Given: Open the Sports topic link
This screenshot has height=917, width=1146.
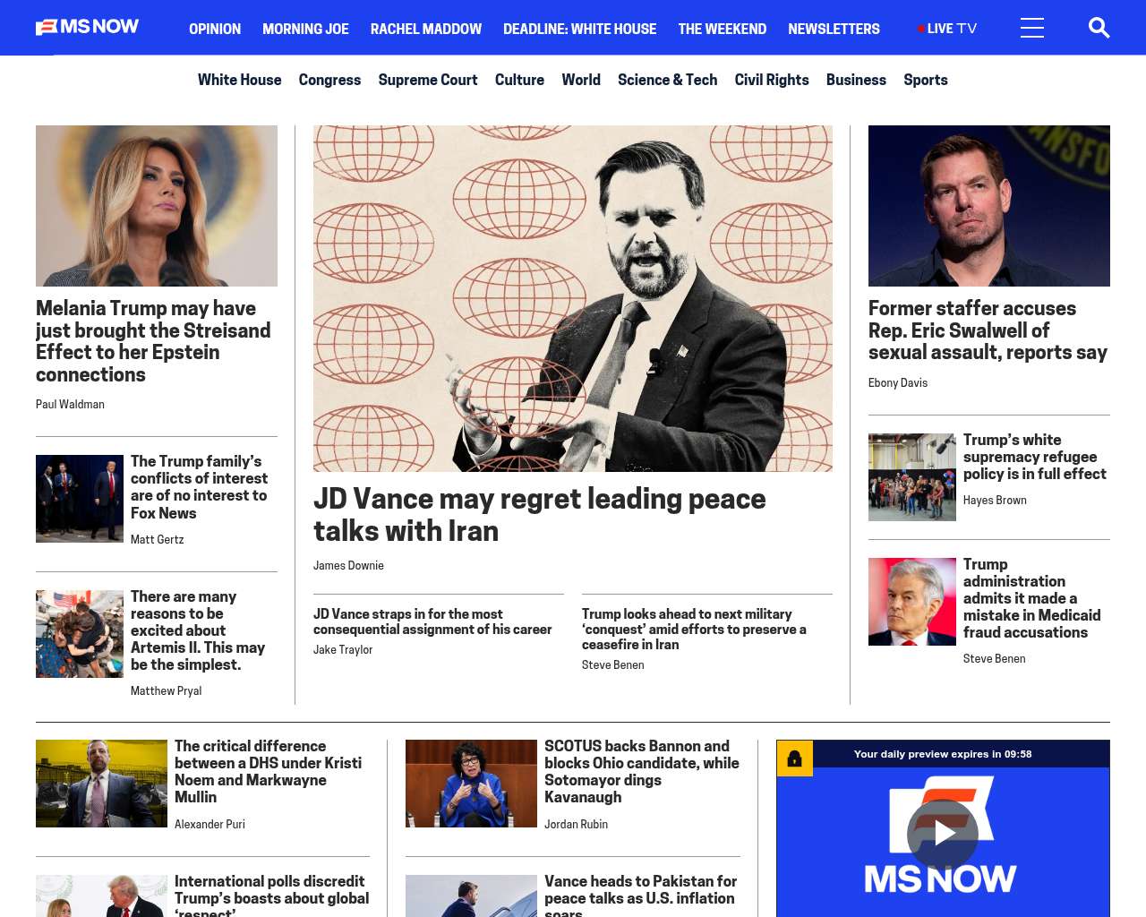Looking at the screenshot, I should [926, 80].
